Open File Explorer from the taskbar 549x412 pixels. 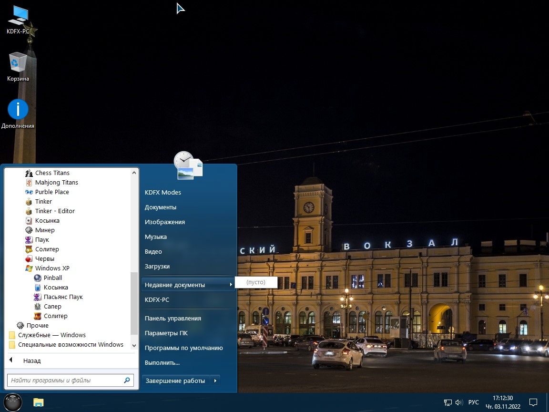(x=39, y=402)
